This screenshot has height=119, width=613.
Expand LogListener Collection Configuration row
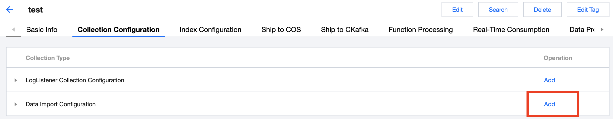(16, 80)
